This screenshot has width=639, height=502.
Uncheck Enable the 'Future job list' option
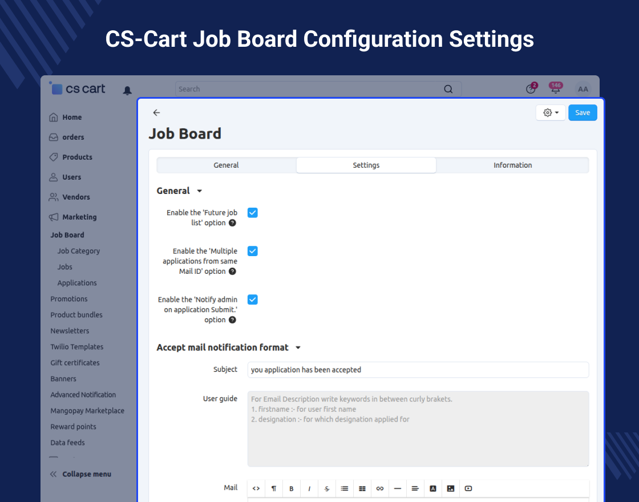pyautogui.click(x=253, y=213)
